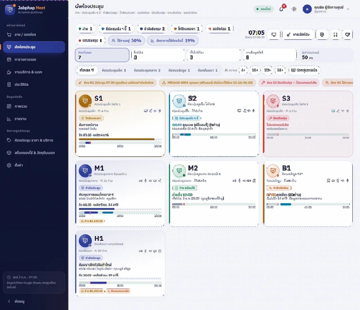Enable the 10+ capacity filter
This screenshot has width=360, height=310.
coord(255,70)
